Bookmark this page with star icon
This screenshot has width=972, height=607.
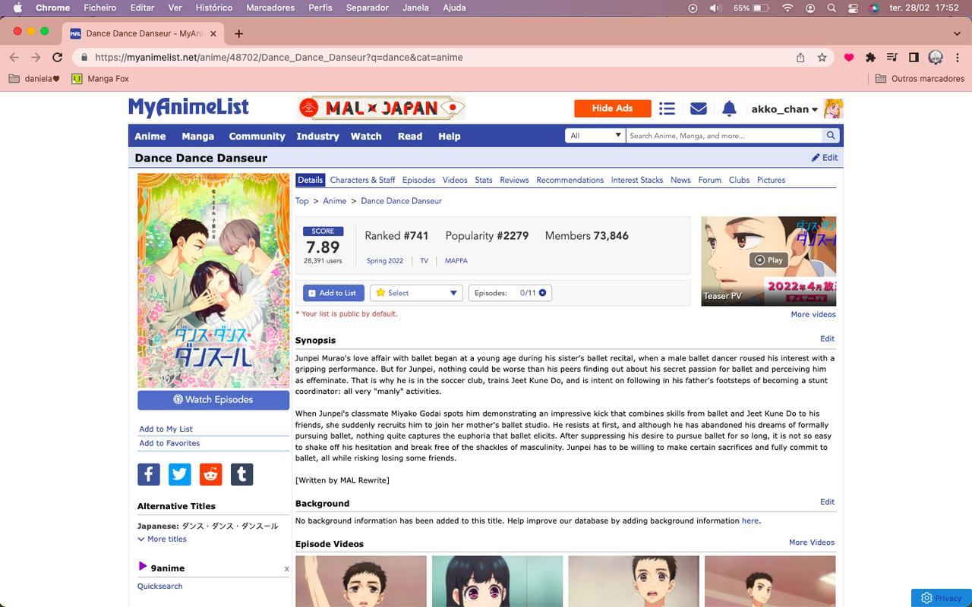click(822, 58)
